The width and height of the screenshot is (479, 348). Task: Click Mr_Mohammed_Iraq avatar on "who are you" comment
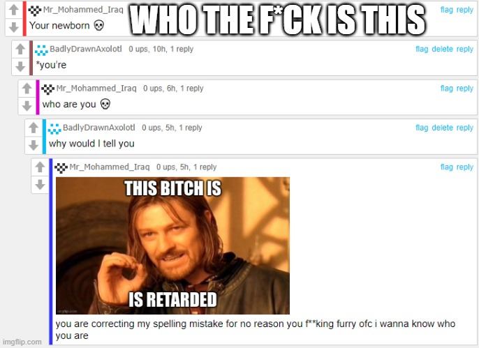[48, 89]
